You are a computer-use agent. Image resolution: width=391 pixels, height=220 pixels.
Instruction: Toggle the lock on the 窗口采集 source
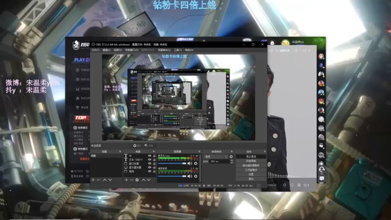[154, 164]
